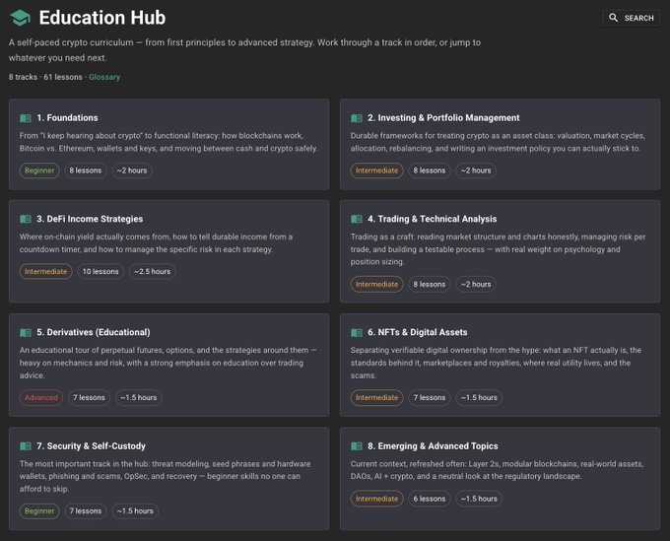Click Intermediate badge on DeFi Income Strategies card
Viewport: 670px width, 541px height.
pyautogui.click(x=45, y=271)
